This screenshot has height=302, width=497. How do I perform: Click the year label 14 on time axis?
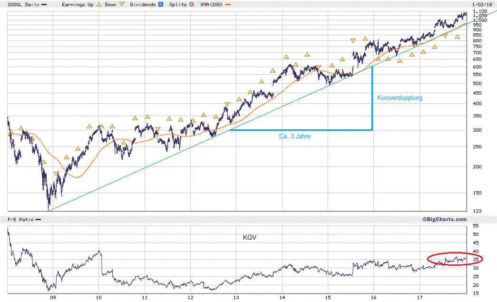click(282, 297)
